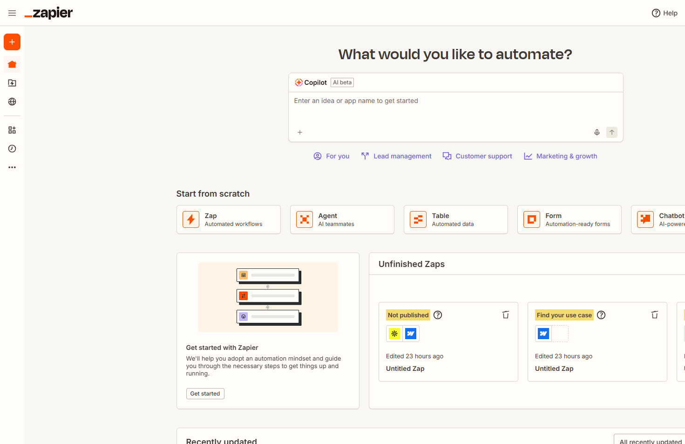Image resolution: width=685 pixels, height=444 pixels.
Task: Delete the Find your use case Zap
Action: click(655, 315)
